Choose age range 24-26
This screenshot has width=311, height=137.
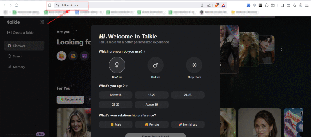pos(116,105)
